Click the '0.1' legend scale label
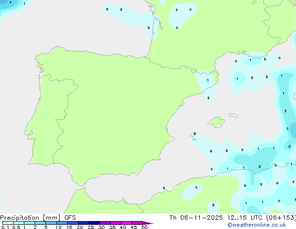The width and height of the screenshot is (296, 229). (5, 227)
